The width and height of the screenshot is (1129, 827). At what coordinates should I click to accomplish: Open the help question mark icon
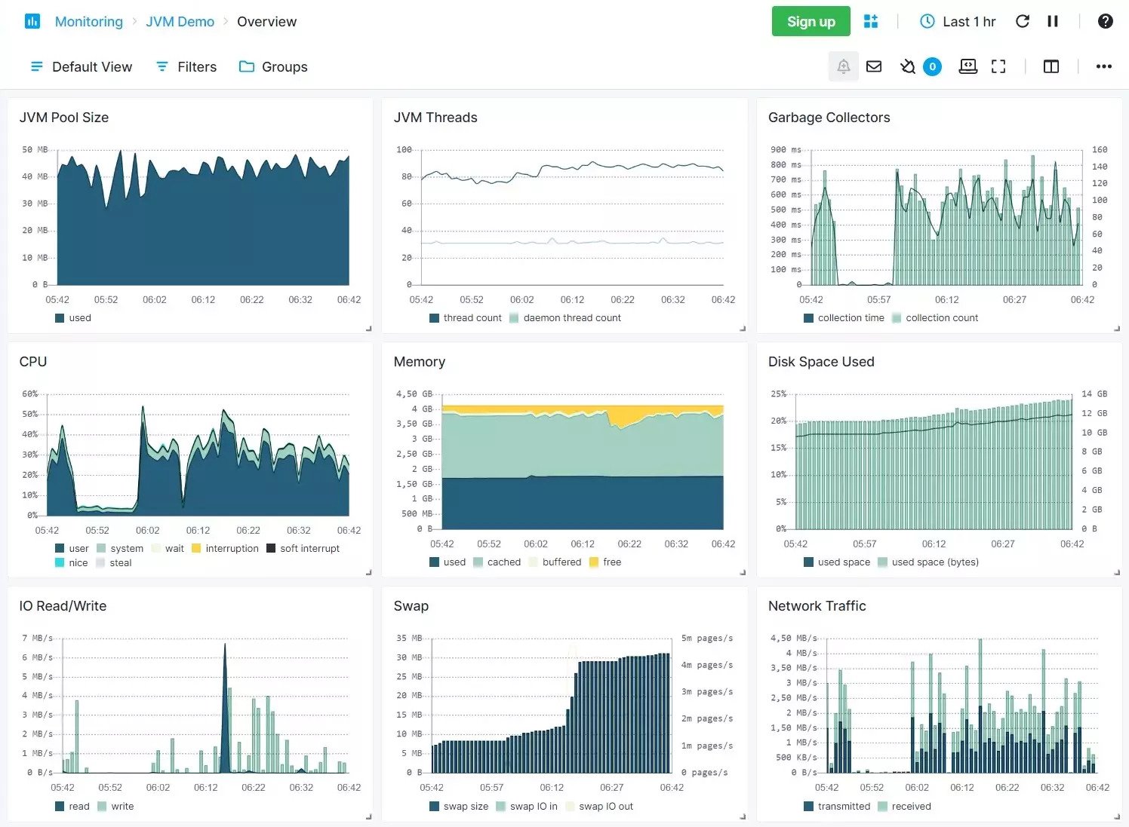tap(1105, 21)
